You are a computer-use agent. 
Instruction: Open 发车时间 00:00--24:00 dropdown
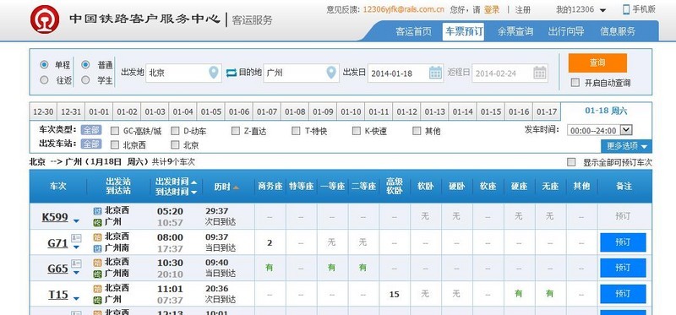(600, 130)
